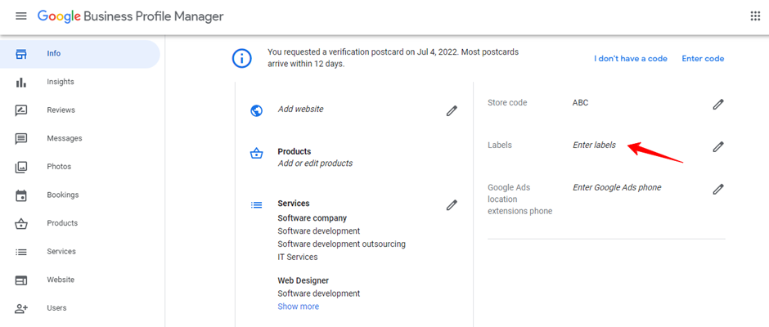Click the Labels edit pencil icon
Image resolution: width=769 pixels, height=327 pixels.
tap(718, 146)
